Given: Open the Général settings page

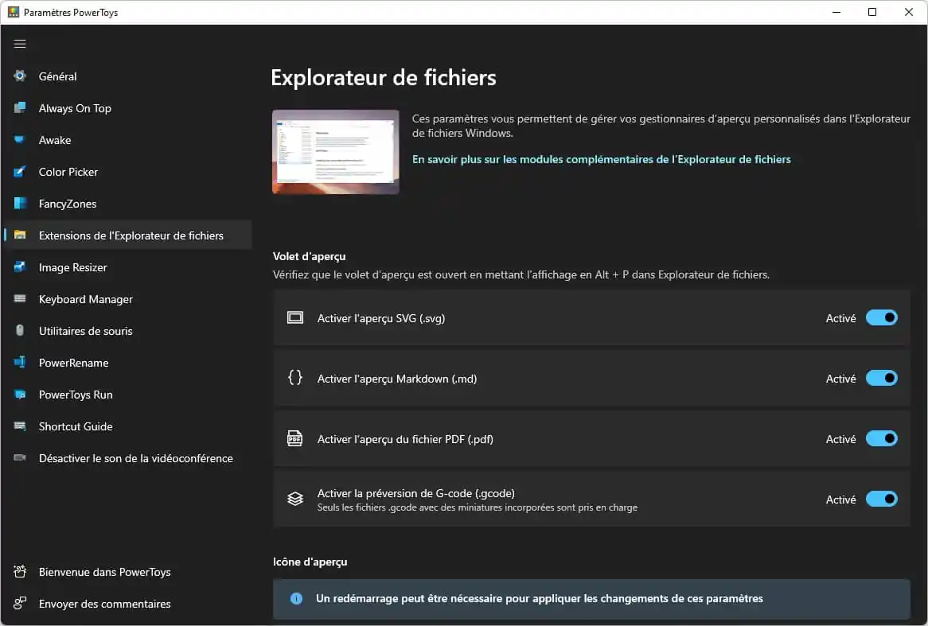Looking at the screenshot, I should (128, 76).
